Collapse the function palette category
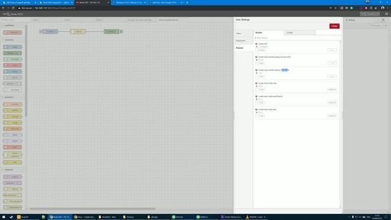This screenshot has width=391, height=220. [13, 97]
